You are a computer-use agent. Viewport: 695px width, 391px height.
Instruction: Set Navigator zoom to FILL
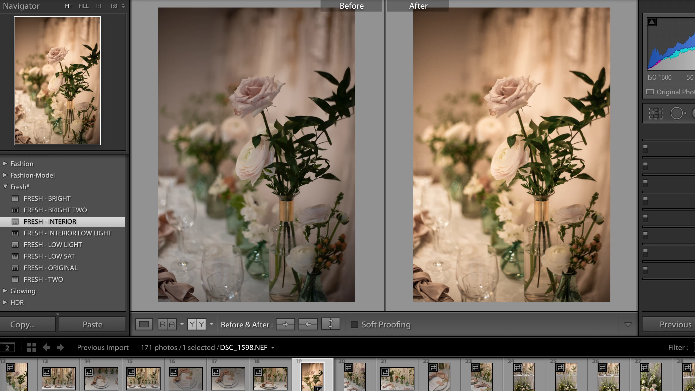(x=83, y=6)
